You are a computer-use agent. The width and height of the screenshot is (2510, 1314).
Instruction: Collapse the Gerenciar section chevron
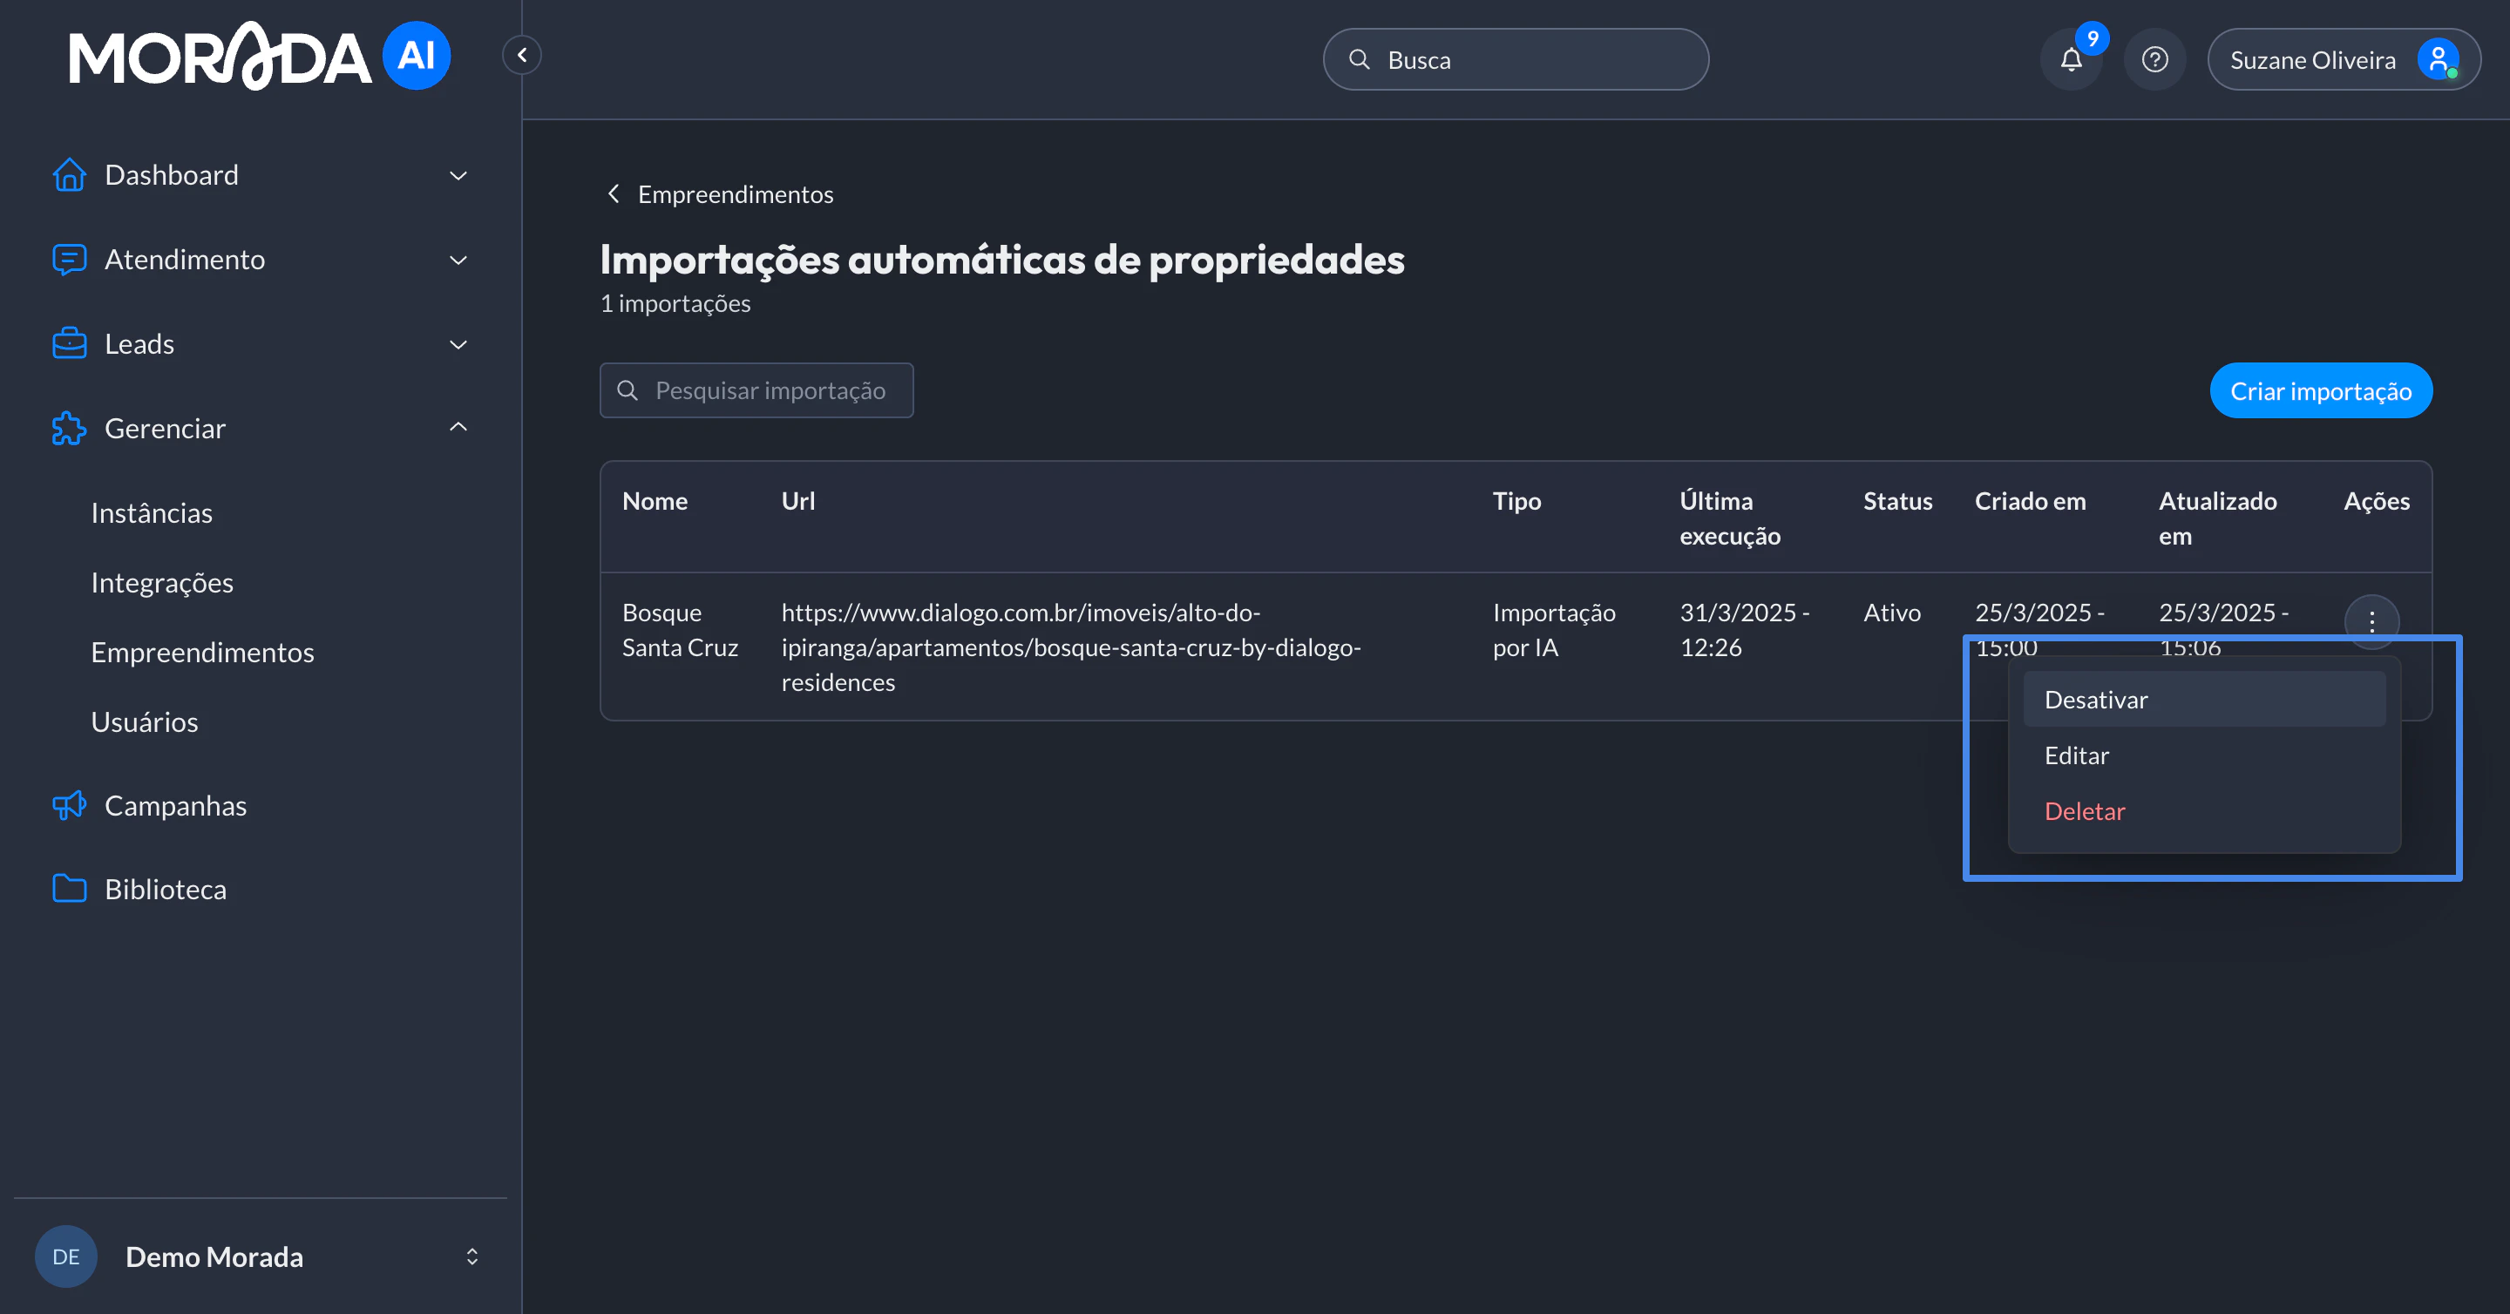(x=458, y=427)
